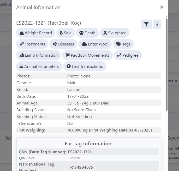Open Animal Parameters list
The width and height of the screenshot is (179, 171).
point(39,66)
